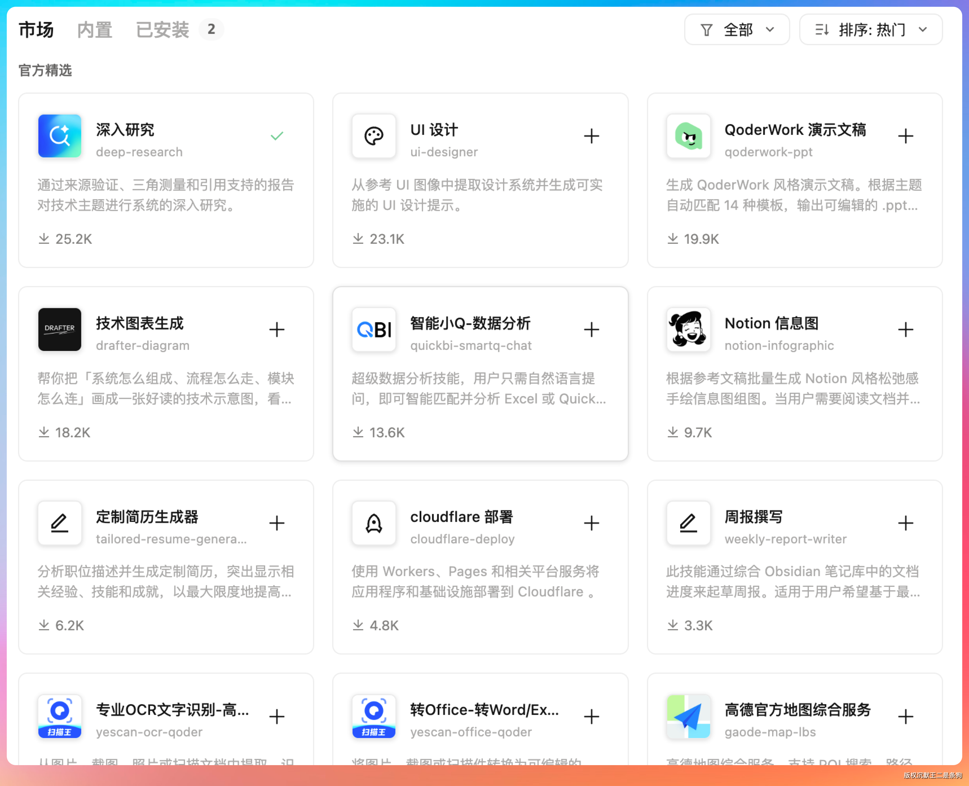969x786 pixels.
Task: Click the gaode-map-lbs identifier text
Action: [x=770, y=732]
